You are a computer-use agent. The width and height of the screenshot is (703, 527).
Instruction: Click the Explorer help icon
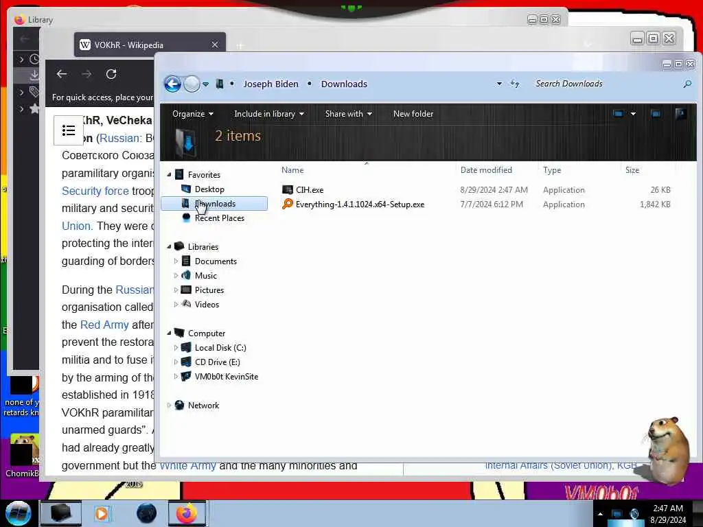[x=680, y=114]
